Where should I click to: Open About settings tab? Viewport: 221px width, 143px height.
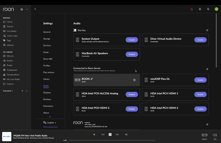coord(46,113)
